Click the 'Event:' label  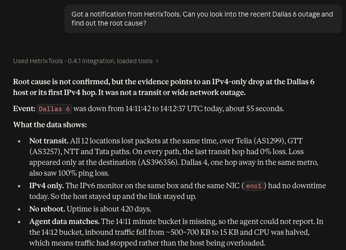[x=24, y=109]
